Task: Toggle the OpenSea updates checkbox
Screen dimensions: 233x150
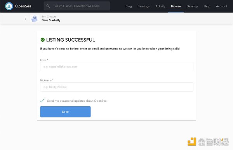Action: click(x=42, y=101)
